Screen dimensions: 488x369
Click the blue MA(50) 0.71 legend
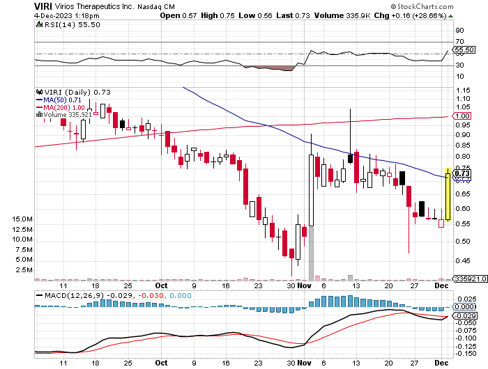point(59,100)
